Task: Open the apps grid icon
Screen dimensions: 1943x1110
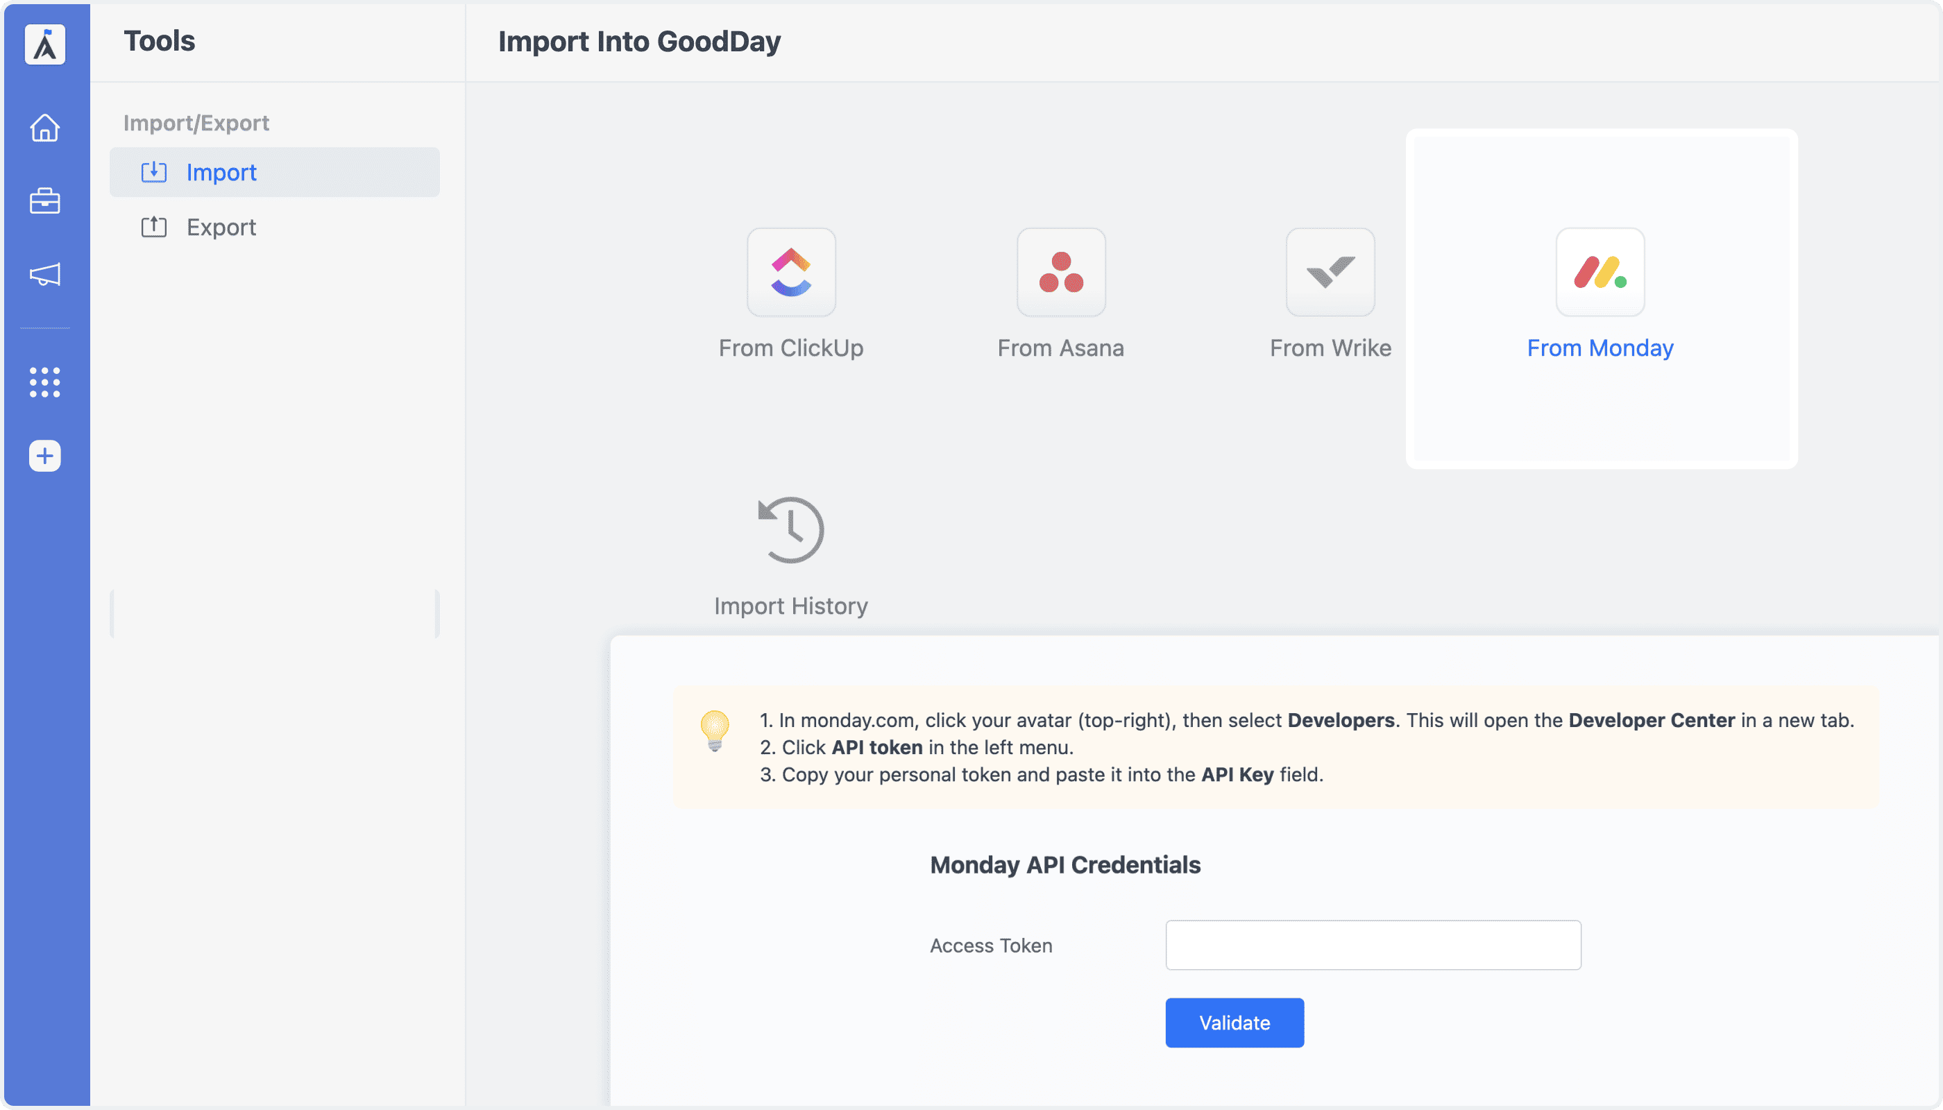Action: pos(45,382)
